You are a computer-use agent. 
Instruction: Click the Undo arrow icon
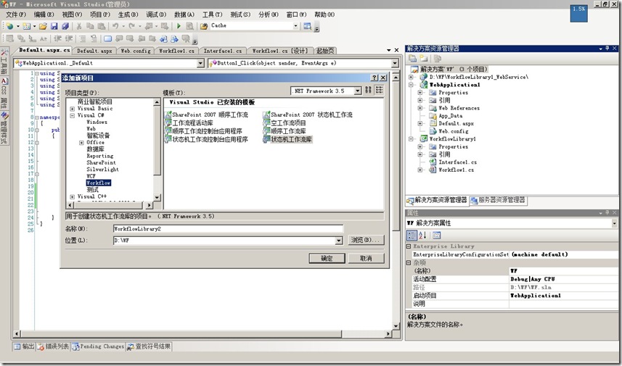point(115,26)
